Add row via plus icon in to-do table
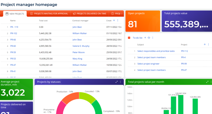Screen dimensions: 212x114 [205, 44]
